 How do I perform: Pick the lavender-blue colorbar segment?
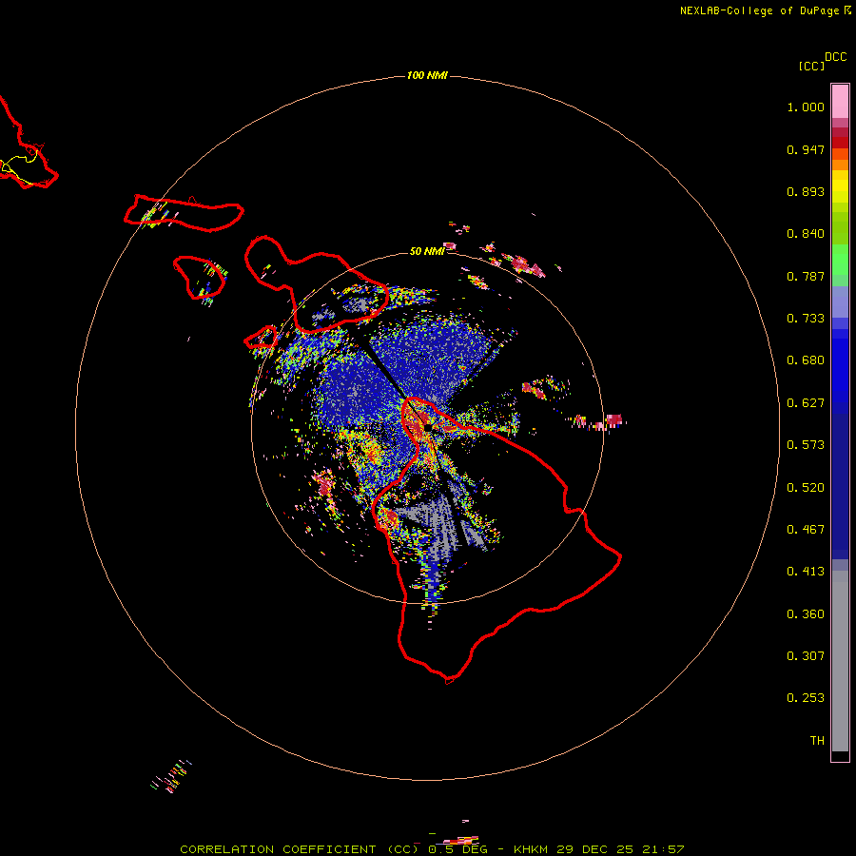tap(840, 302)
